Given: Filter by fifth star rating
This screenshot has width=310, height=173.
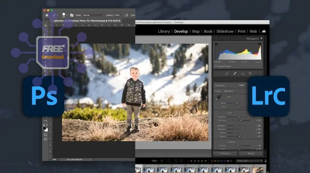Looking at the screenshot, I should click(205, 161).
